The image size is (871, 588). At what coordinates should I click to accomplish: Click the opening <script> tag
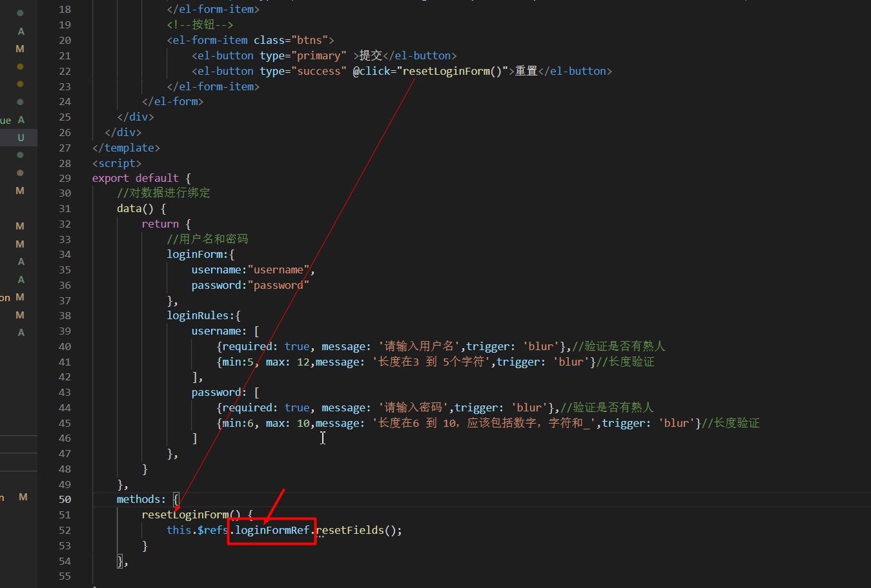(x=117, y=163)
